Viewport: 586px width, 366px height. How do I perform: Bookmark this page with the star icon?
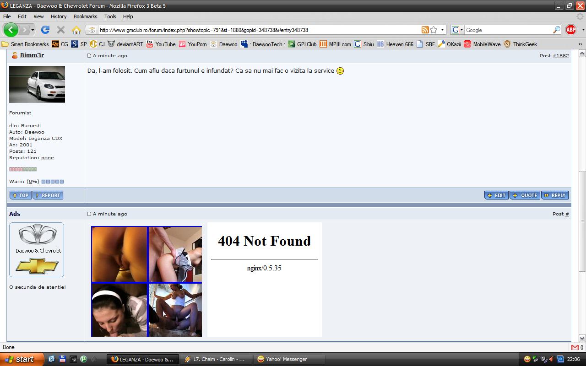tap(434, 30)
